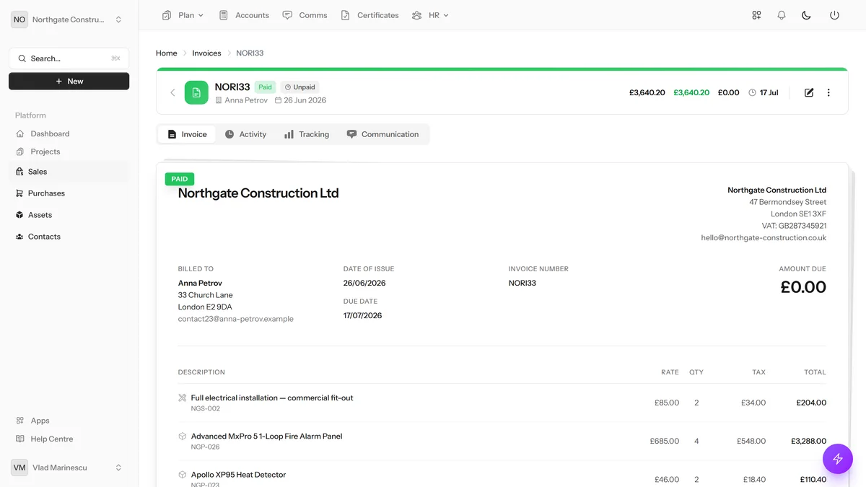
Task: Click the £3,288.00 line total
Action: click(x=808, y=441)
